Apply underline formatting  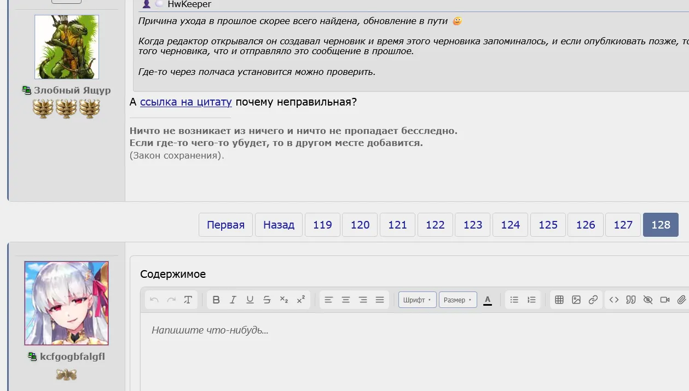tap(250, 300)
